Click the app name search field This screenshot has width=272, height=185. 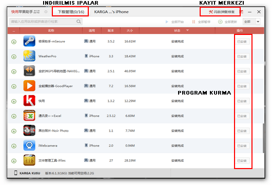[46, 22]
